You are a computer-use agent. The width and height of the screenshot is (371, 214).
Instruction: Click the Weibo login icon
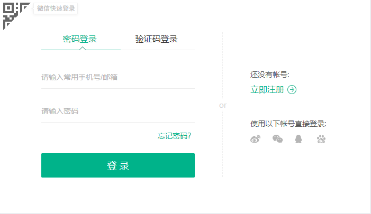pos(256,139)
